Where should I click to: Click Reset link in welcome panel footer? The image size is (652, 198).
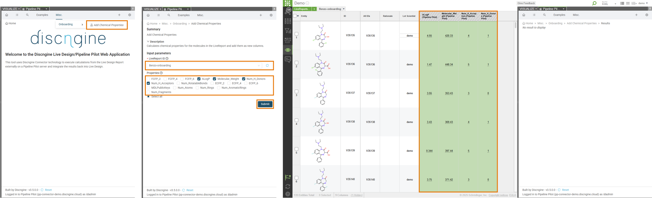click(48, 190)
